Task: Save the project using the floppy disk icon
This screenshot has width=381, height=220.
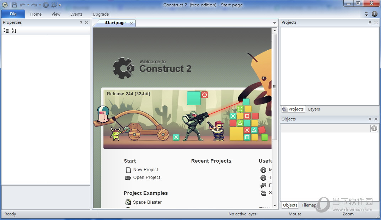Action: click(x=14, y=5)
